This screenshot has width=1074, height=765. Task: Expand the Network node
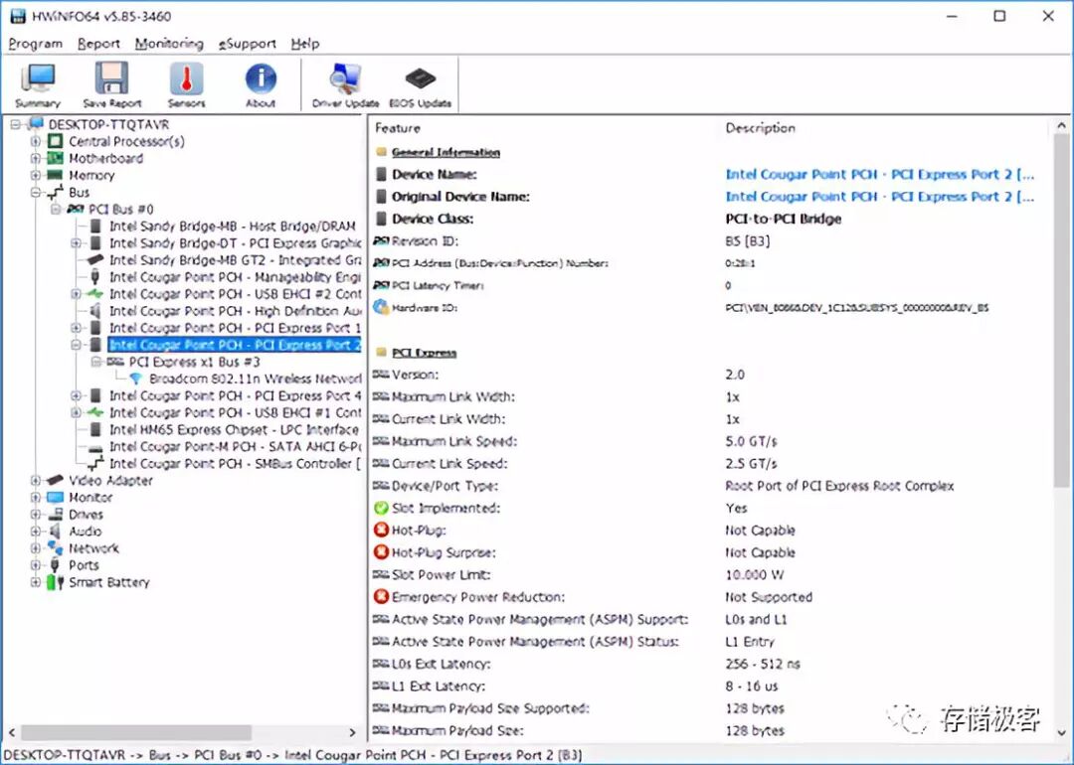point(35,548)
